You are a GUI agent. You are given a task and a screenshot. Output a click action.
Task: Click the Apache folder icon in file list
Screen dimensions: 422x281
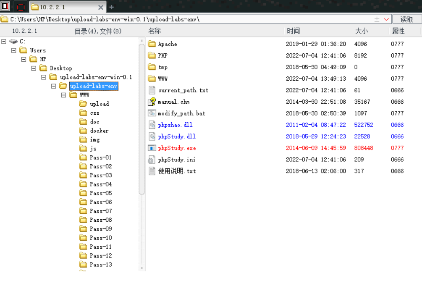(x=152, y=44)
